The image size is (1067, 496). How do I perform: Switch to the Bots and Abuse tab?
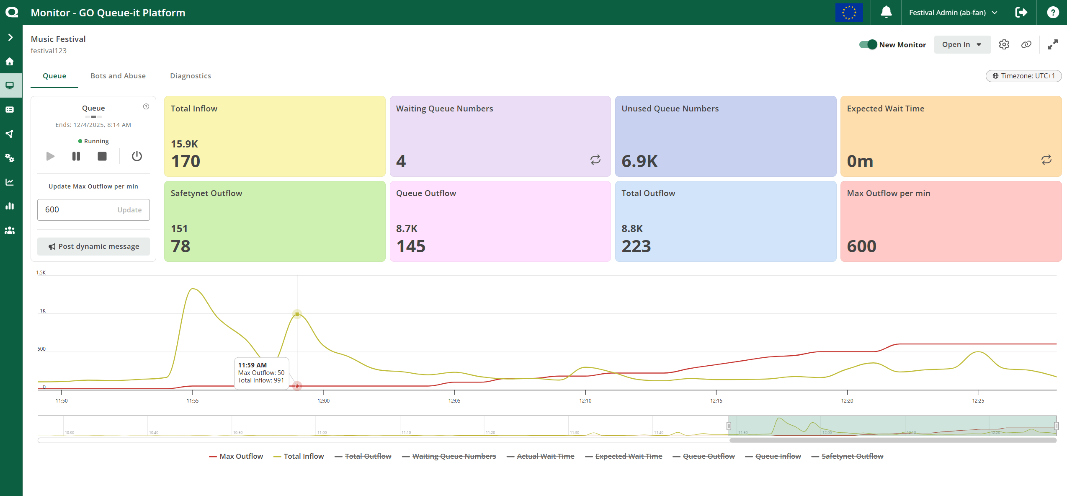(118, 76)
